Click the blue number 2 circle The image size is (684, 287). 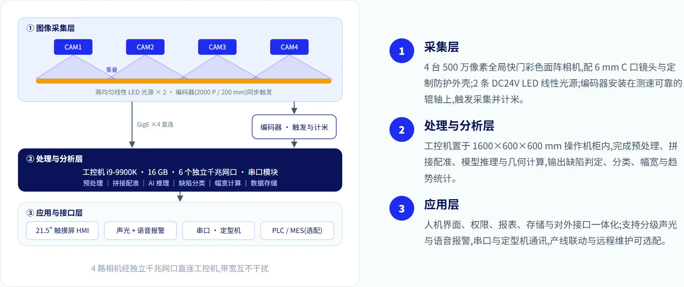click(x=402, y=129)
